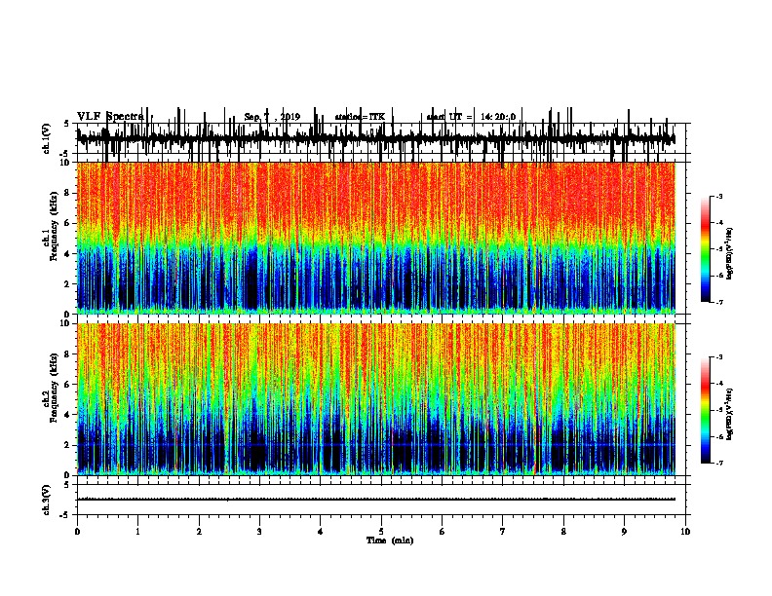
Task: Click the ch.1(V) waveform axis label
Action: 47,138
